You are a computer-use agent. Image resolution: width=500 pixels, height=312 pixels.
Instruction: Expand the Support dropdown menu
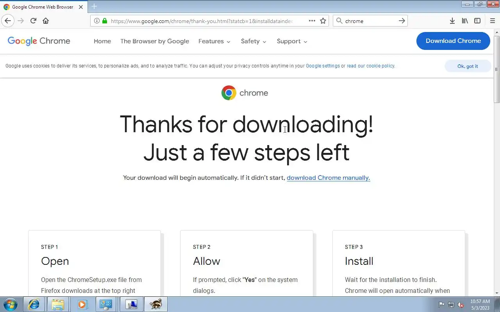pos(292,41)
